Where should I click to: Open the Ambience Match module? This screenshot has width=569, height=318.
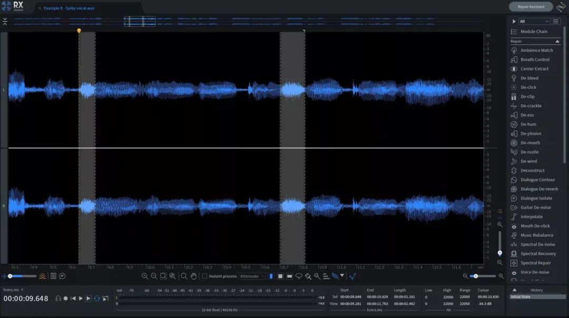(x=532, y=50)
